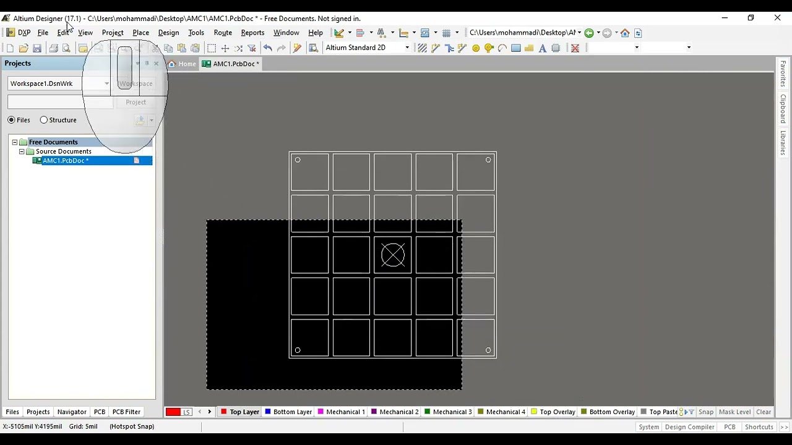Open the grid settings dropdown arrow
The height and width of the screenshot is (445, 792).
point(457,33)
